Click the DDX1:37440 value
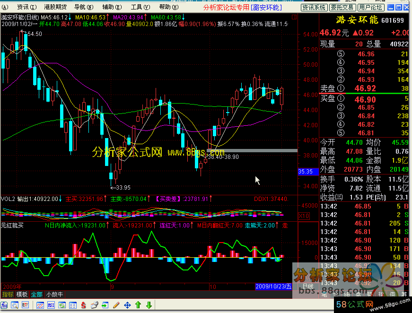The image size is (412, 313). tap(271, 199)
